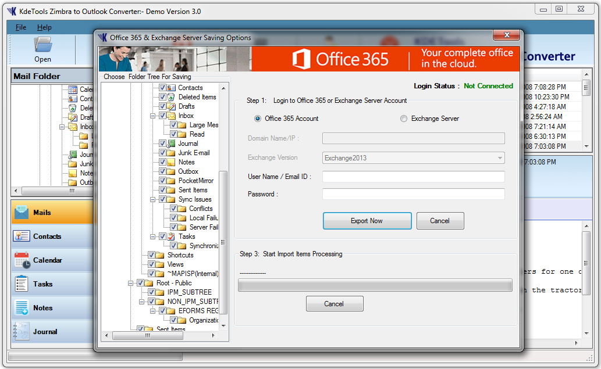Select the Mails envelope icon in sidebar
Viewport: 601px width, 369px height.
point(22,213)
